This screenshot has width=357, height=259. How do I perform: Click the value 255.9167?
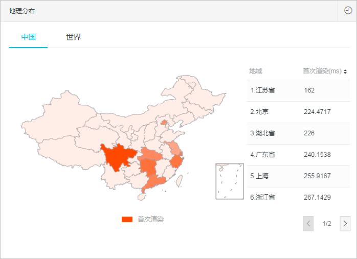pos(317,176)
